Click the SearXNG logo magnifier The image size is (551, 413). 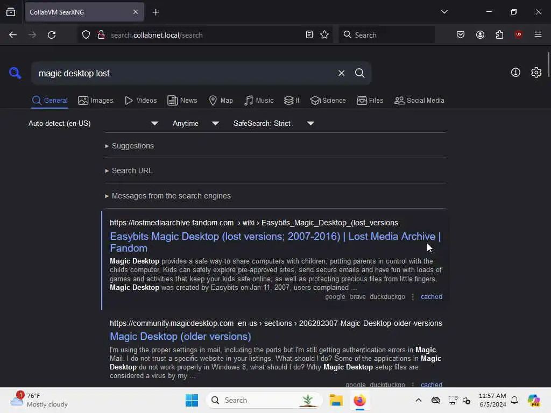(15, 73)
